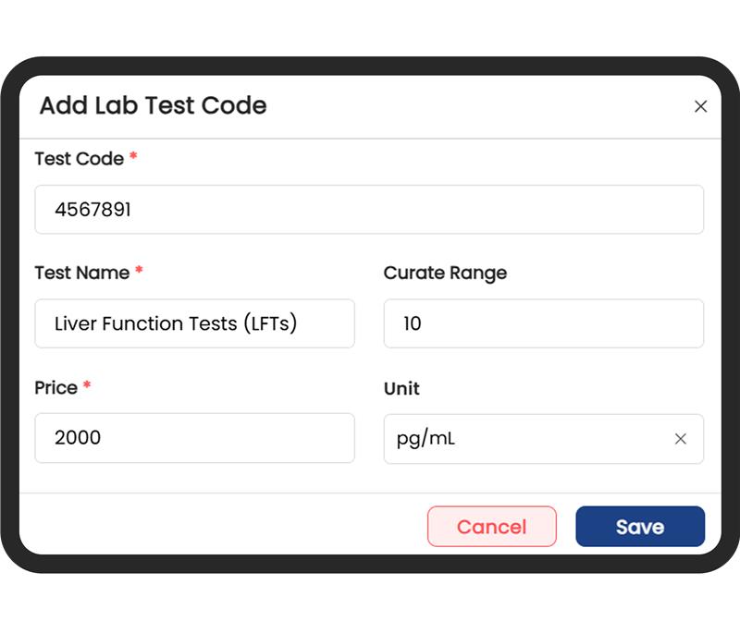Click the Price label
Screen dimensions: 740x633
coord(55,388)
